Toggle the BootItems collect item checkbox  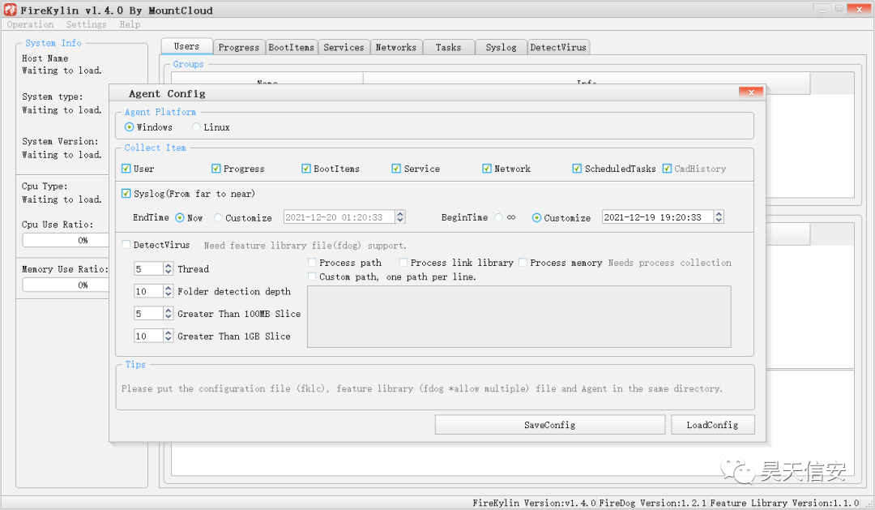pos(305,168)
